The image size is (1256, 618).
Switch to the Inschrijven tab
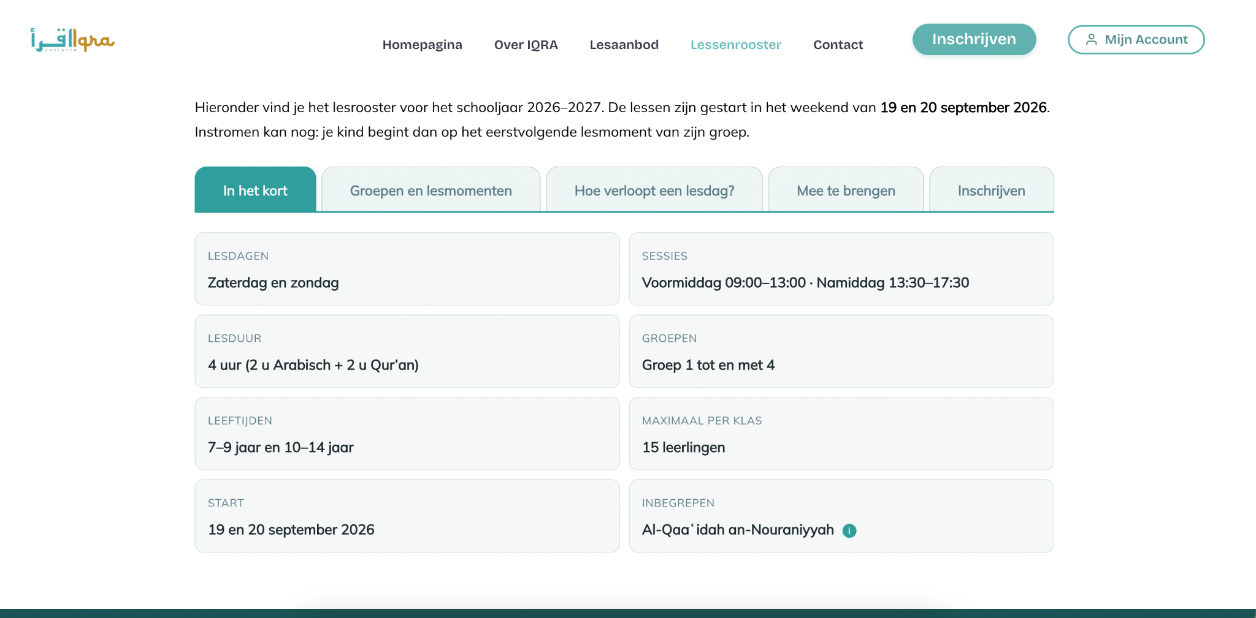(x=991, y=190)
